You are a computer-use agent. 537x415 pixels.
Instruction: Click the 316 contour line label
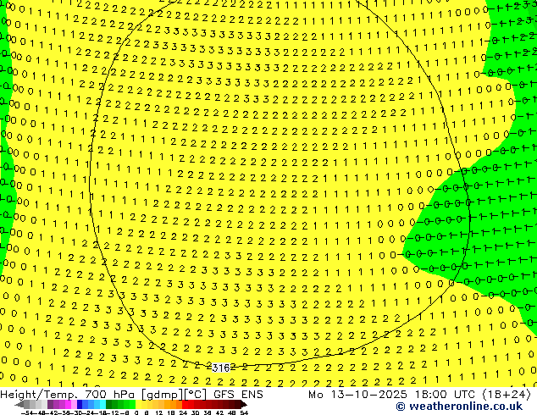tap(221, 368)
